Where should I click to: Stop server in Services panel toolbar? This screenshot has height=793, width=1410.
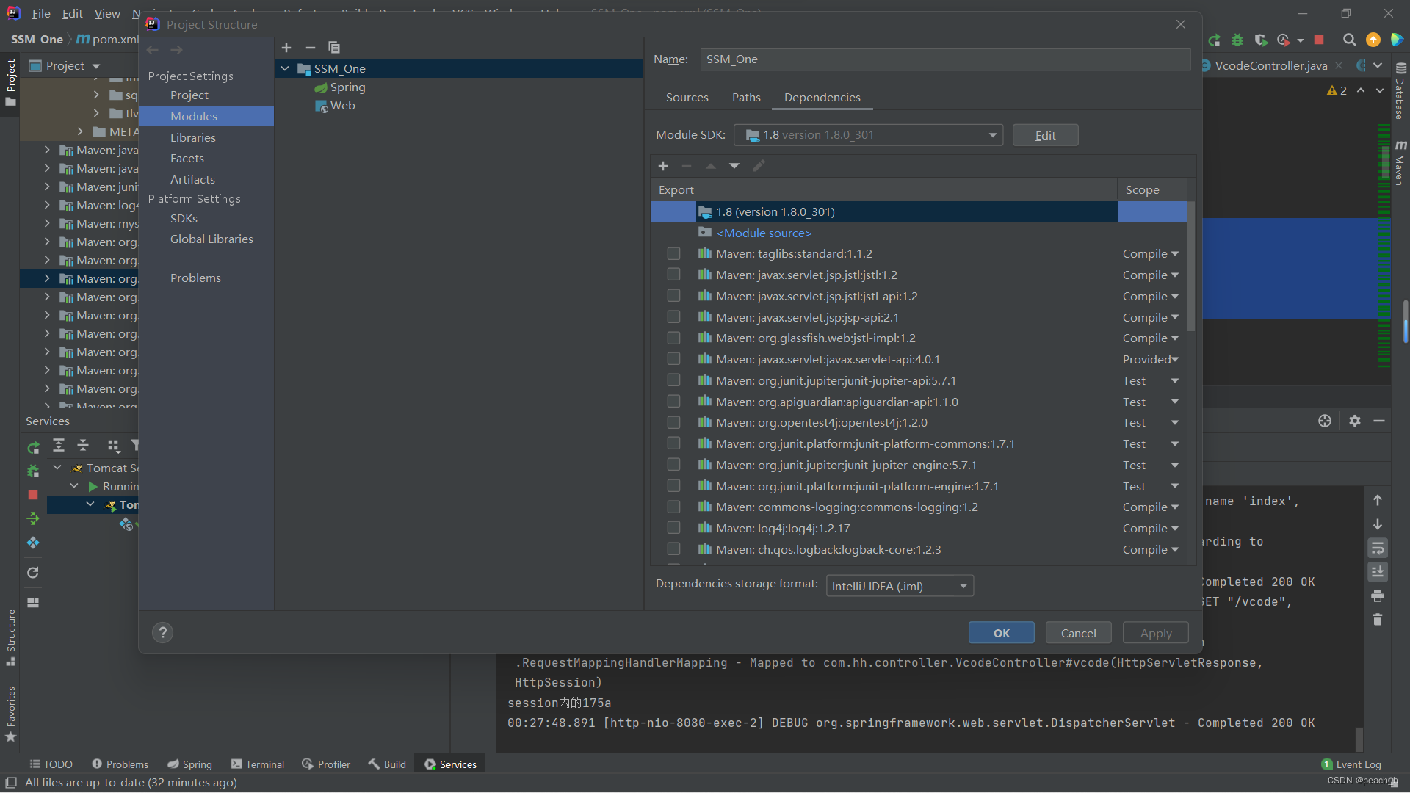tap(33, 495)
